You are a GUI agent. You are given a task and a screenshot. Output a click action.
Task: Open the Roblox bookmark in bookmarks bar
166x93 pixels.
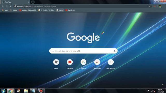click(14, 10)
